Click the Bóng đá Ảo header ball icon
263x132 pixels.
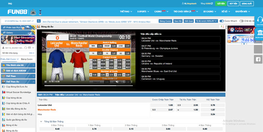click(x=39, y=27)
